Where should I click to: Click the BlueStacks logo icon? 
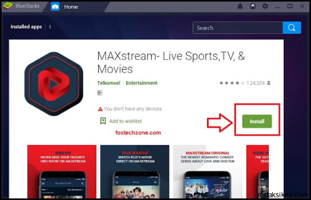[8, 6]
